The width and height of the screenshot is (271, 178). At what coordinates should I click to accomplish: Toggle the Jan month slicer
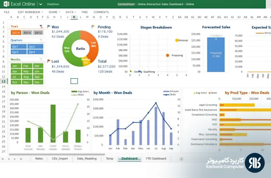coord(16,66)
